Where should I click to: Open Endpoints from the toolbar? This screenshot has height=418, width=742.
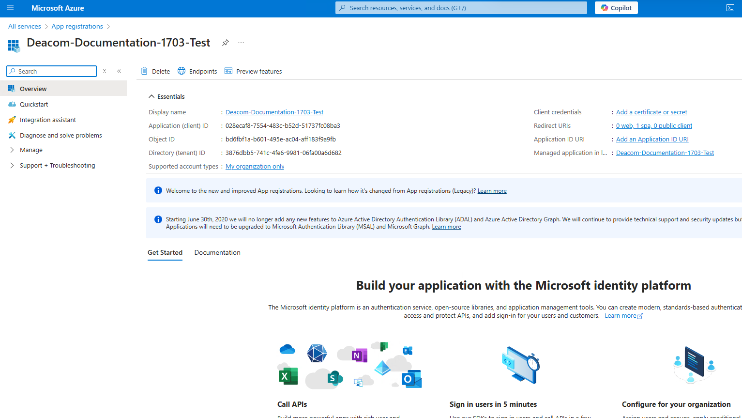[x=197, y=71]
